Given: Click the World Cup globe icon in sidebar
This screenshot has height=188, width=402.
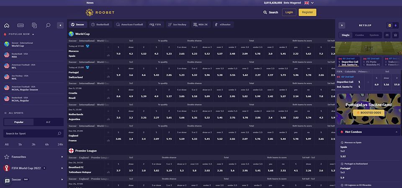Looking at the screenshot, I should (7, 44).
